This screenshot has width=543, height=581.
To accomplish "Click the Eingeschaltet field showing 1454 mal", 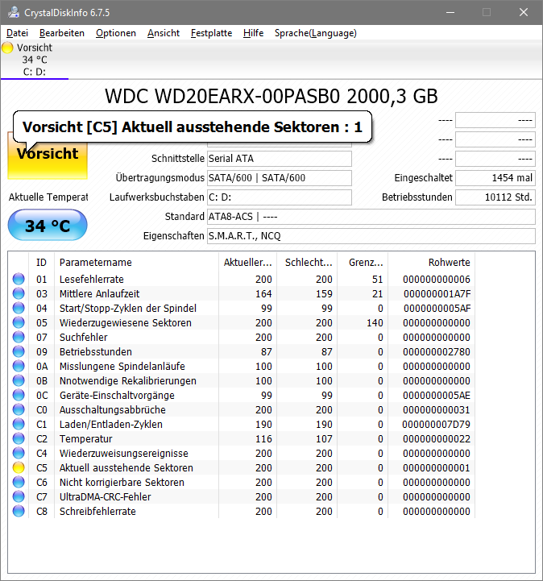I will pyautogui.click(x=495, y=178).
